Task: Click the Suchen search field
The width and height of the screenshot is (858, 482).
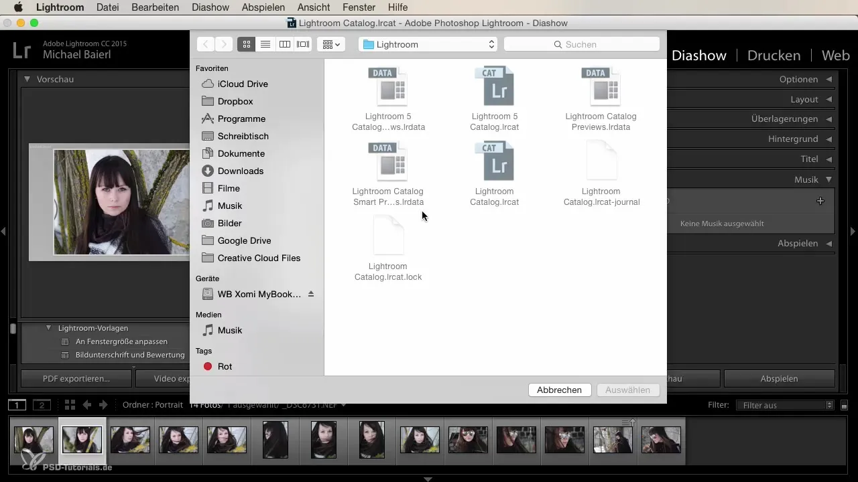Action: [581, 44]
